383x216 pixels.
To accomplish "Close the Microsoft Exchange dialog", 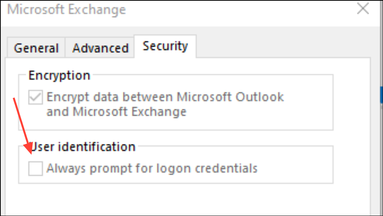I will click(x=363, y=9).
